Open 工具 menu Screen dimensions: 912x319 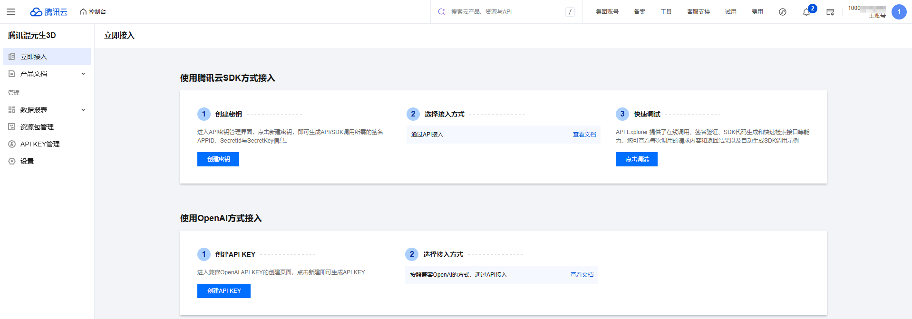tap(666, 12)
